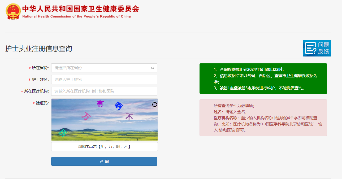Select the green character in captcha

click(63, 132)
